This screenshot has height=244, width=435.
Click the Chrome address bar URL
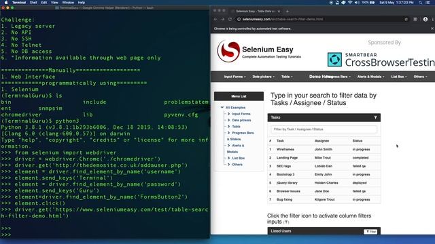pyautogui.click(x=283, y=20)
